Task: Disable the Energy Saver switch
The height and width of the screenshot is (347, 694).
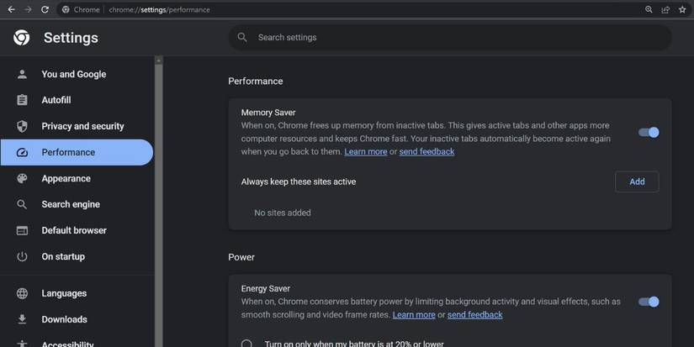Action: click(649, 302)
